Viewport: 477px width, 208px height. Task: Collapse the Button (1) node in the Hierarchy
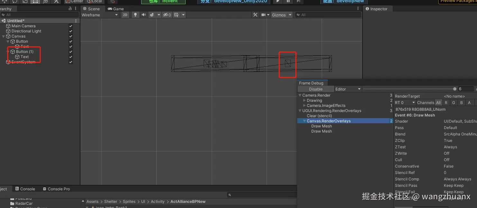(x=8, y=52)
